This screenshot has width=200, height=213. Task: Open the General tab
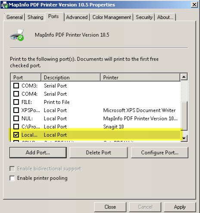(x=15, y=17)
